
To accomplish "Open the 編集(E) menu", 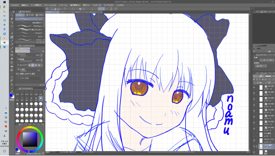I will click(x=24, y=5).
